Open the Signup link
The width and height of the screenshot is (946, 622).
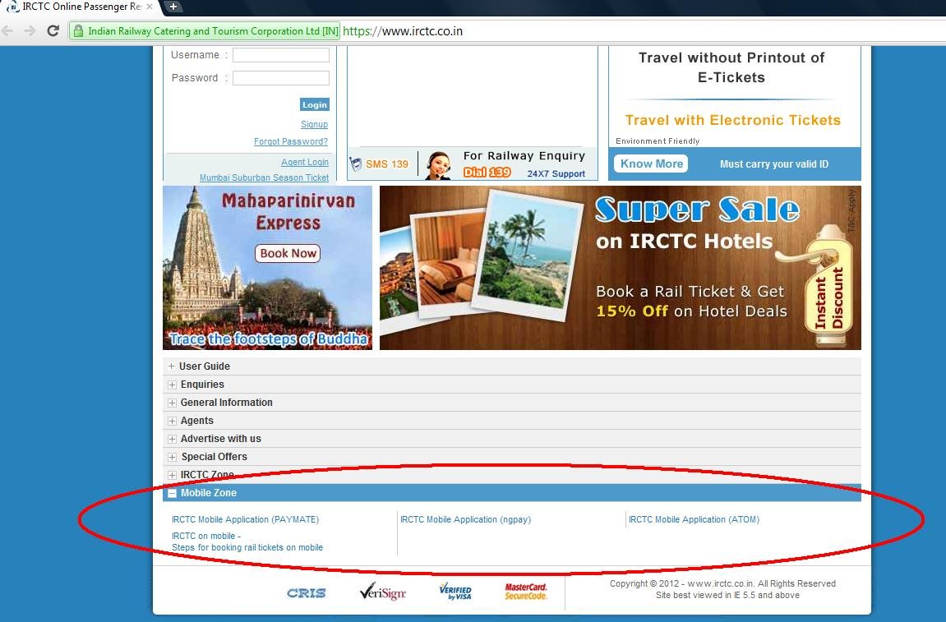pyautogui.click(x=314, y=124)
